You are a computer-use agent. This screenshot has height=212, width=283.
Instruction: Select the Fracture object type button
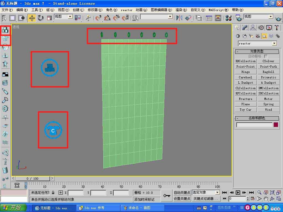(246, 99)
